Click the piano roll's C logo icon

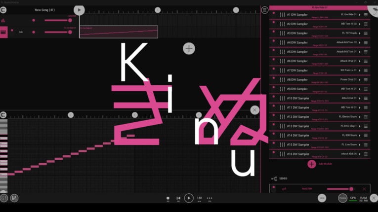click(3, 115)
